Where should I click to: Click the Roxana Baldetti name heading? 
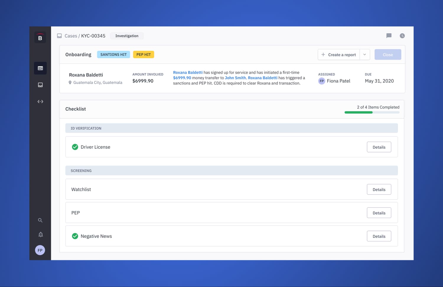pyautogui.click(x=86, y=75)
